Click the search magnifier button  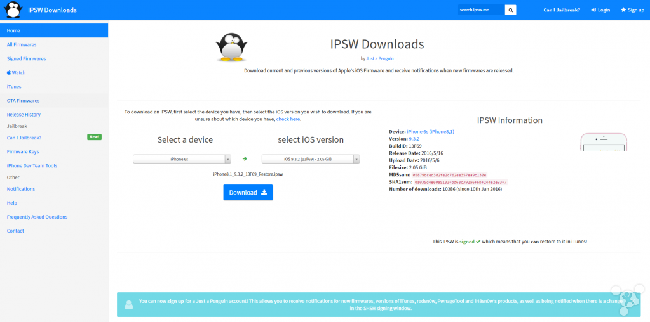click(511, 10)
